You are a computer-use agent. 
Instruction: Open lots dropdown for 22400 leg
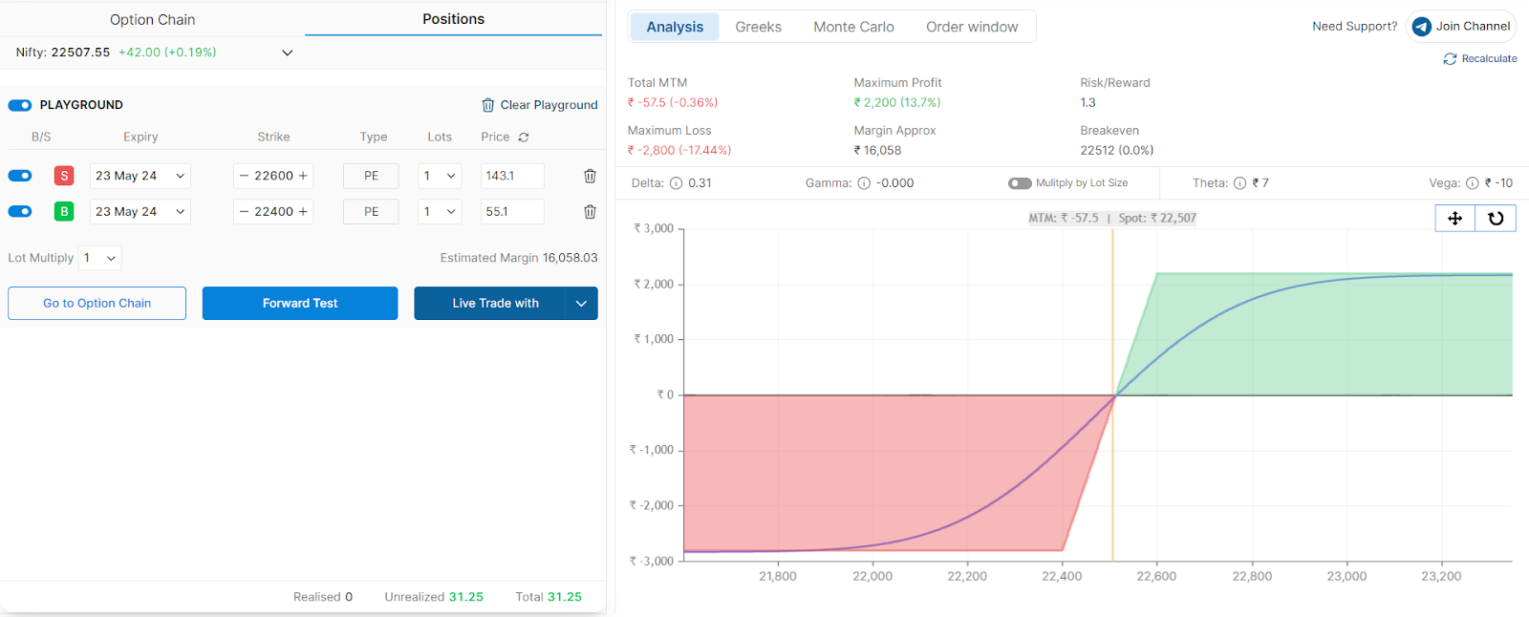pos(441,212)
